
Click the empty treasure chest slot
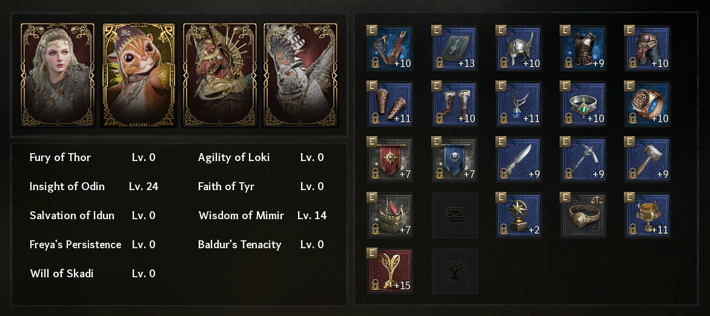coord(455,216)
